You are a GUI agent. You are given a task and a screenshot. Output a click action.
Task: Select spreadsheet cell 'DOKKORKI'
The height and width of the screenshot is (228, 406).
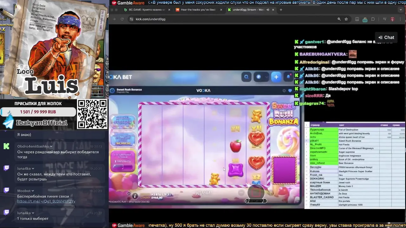pos(323,179)
